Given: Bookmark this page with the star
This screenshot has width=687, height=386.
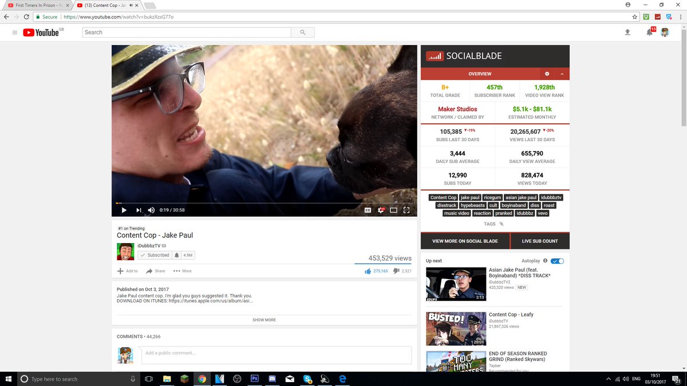Looking at the screenshot, I should pyautogui.click(x=635, y=17).
